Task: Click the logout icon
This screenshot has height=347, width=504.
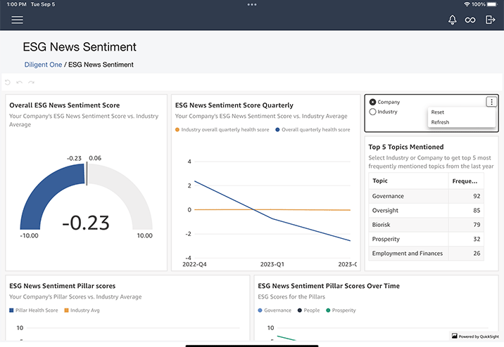Action: pyautogui.click(x=491, y=20)
